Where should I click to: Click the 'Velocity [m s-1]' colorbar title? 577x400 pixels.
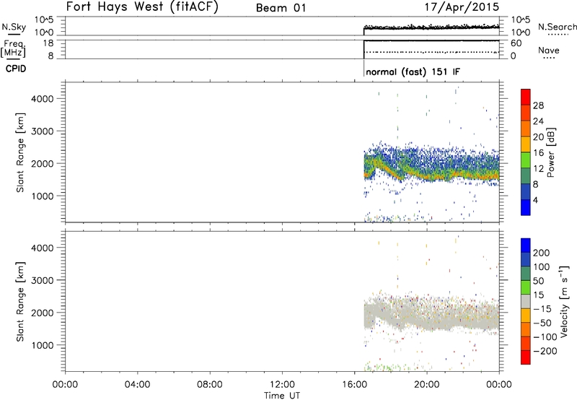tap(565, 301)
